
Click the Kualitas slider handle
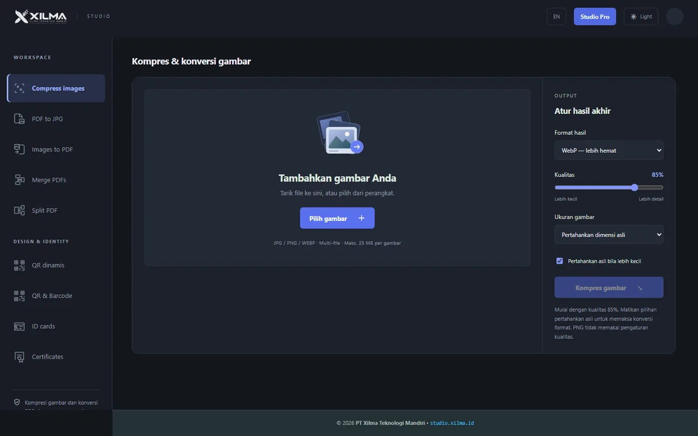[x=635, y=187]
